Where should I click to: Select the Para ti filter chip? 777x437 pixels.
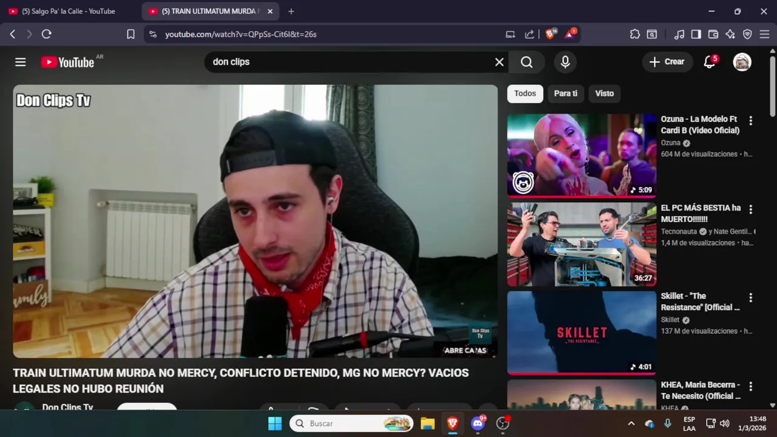coord(566,93)
